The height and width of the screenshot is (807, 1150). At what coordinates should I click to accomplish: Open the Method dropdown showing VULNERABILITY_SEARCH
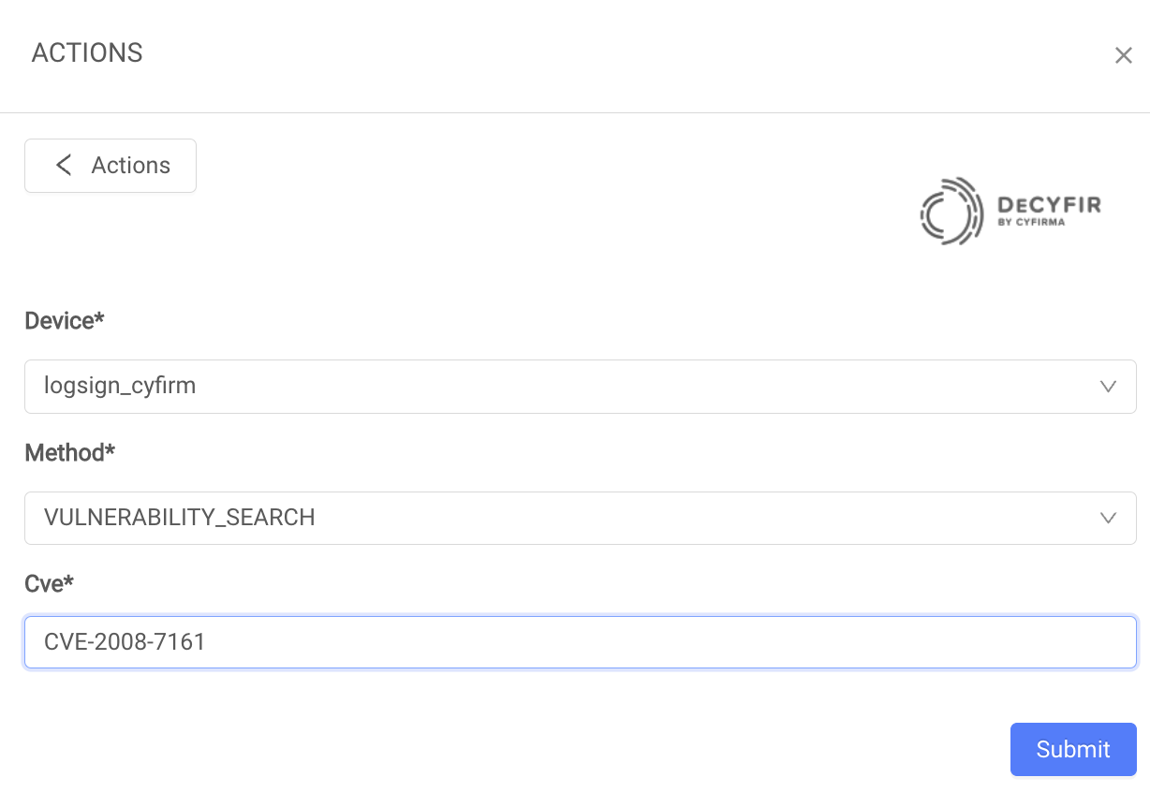pos(579,517)
